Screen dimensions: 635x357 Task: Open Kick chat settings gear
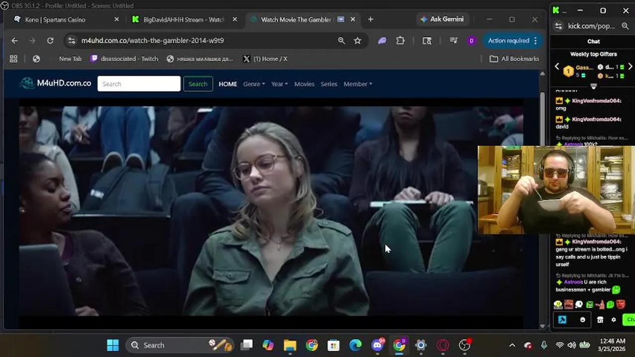coord(614,320)
